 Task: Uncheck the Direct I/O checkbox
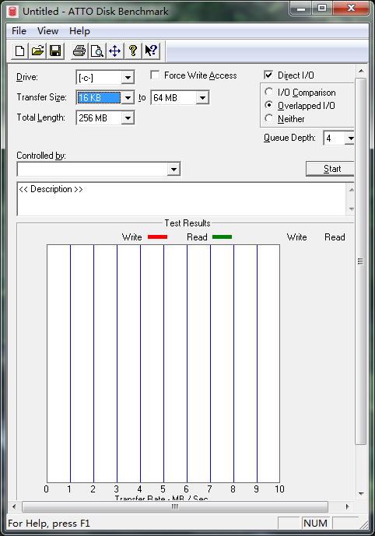(x=268, y=75)
